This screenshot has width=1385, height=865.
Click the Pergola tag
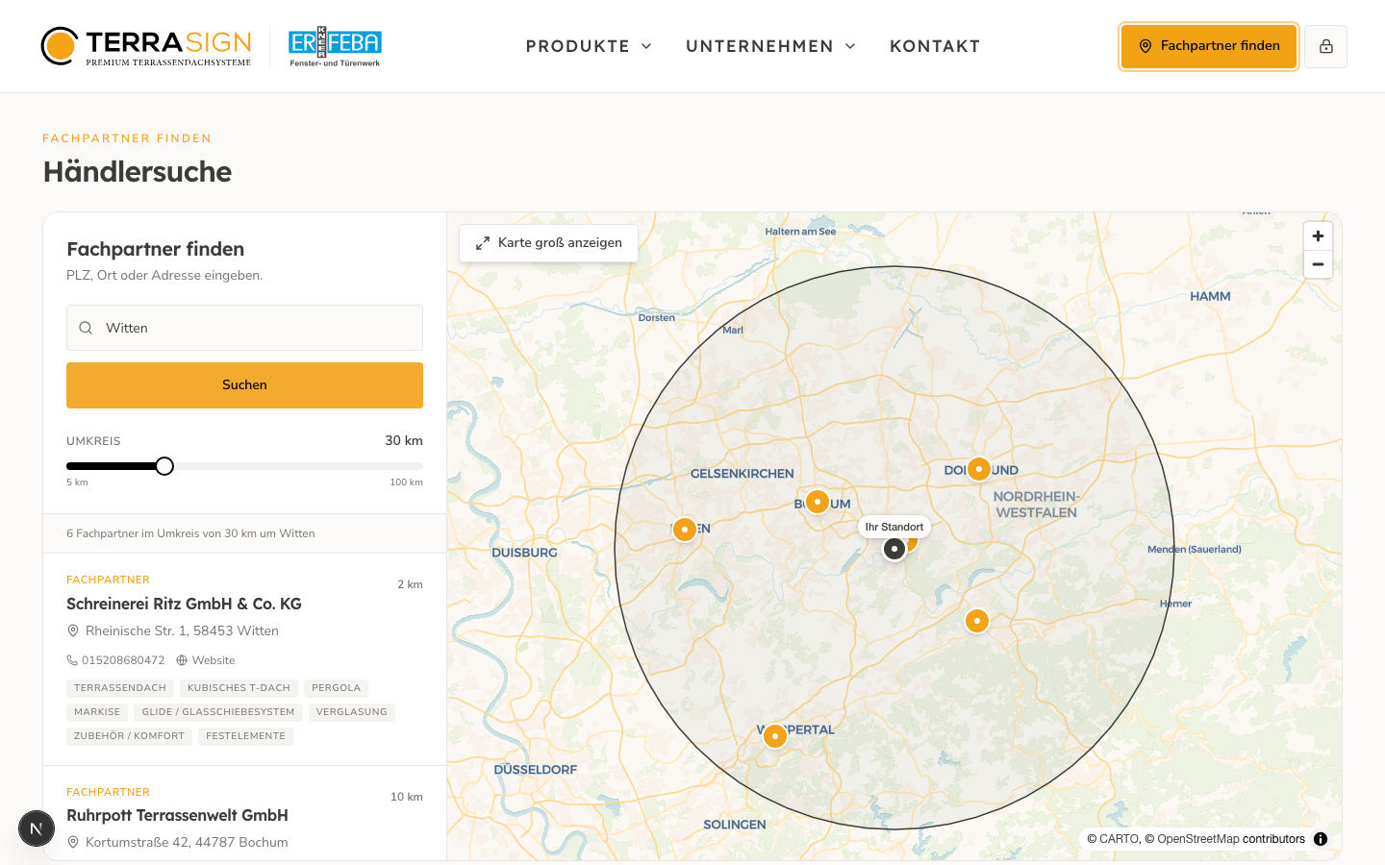[336, 688]
